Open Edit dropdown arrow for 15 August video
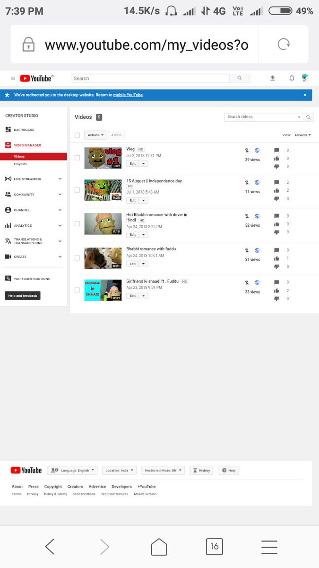 tap(144, 200)
